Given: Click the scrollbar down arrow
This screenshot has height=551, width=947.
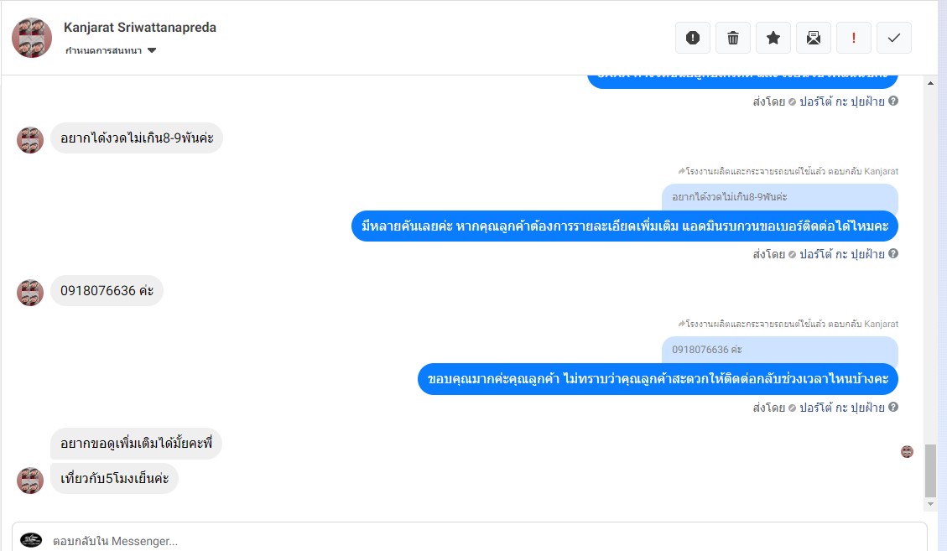Looking at the screenshot, I should click(x=929, y=504).
